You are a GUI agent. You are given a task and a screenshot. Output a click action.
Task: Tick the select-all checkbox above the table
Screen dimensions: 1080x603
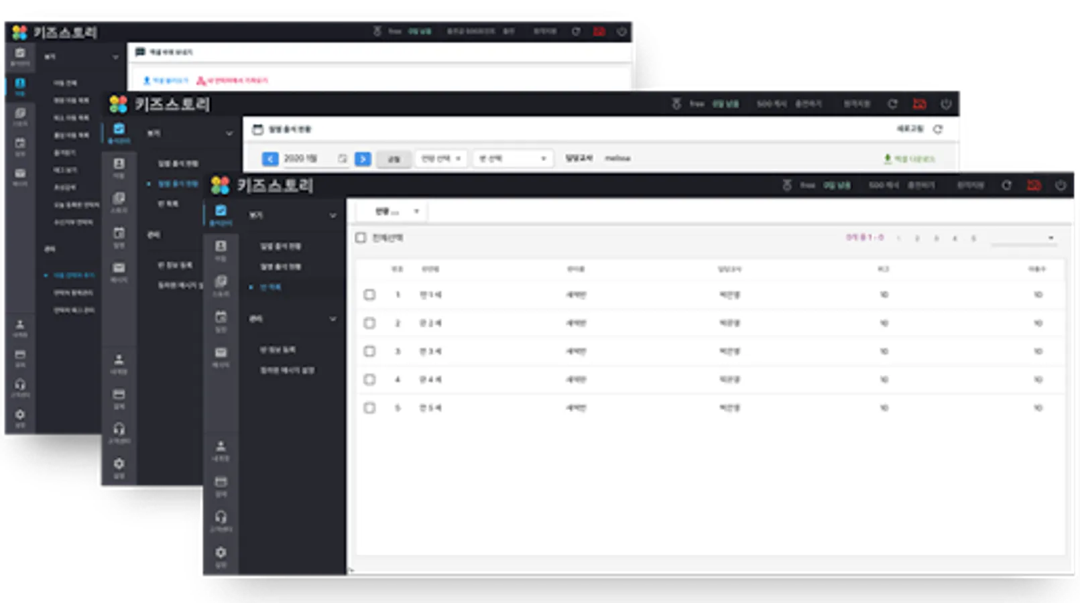(x=361, y=237)
